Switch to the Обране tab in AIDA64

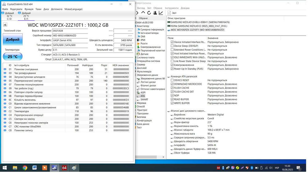(143, 18)
